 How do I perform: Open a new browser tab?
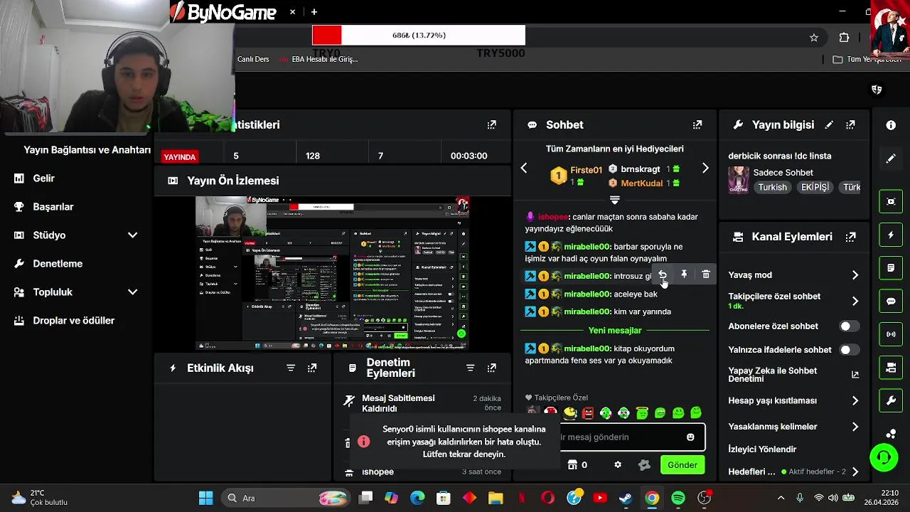pos(314,12)
